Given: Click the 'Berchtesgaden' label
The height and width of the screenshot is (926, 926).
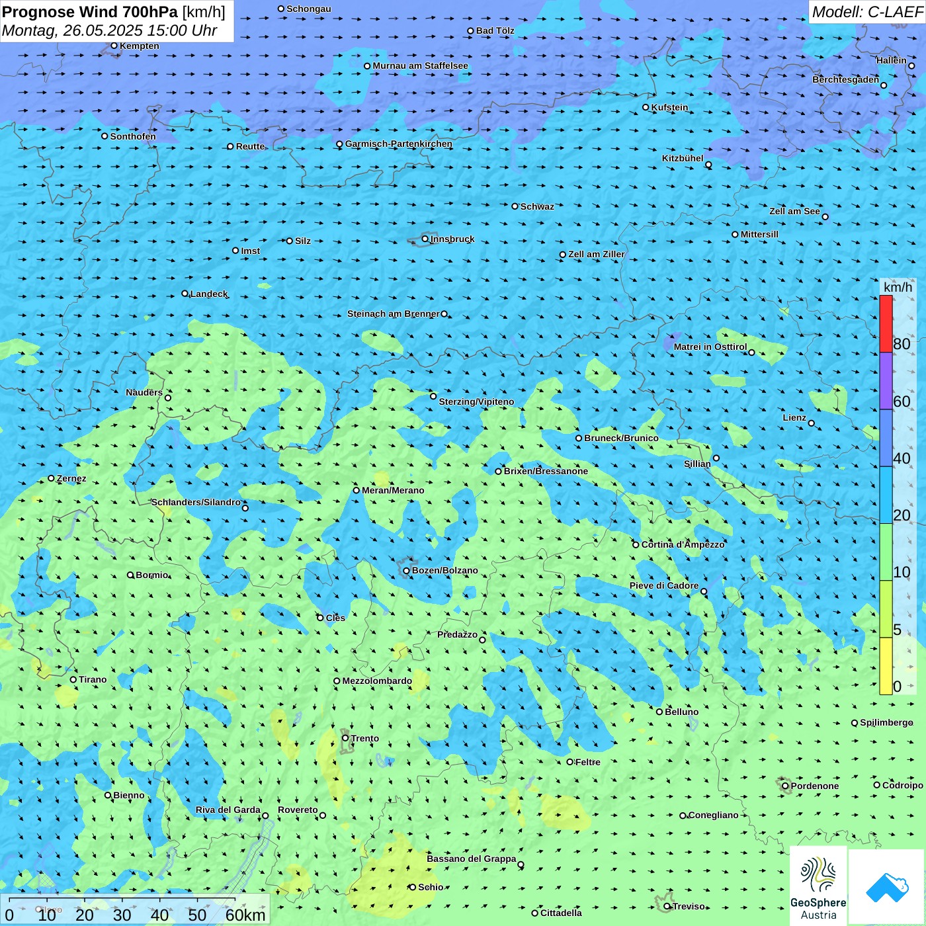Looking at the screenshot, I should (845, 79).
